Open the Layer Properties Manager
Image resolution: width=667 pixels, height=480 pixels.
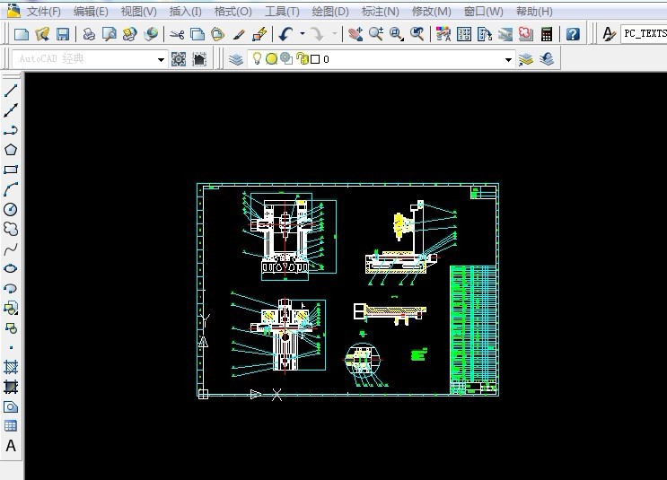(x=235, y=59)
